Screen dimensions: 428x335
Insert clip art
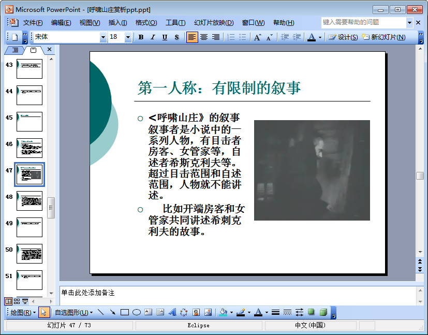tap(196, 312)
